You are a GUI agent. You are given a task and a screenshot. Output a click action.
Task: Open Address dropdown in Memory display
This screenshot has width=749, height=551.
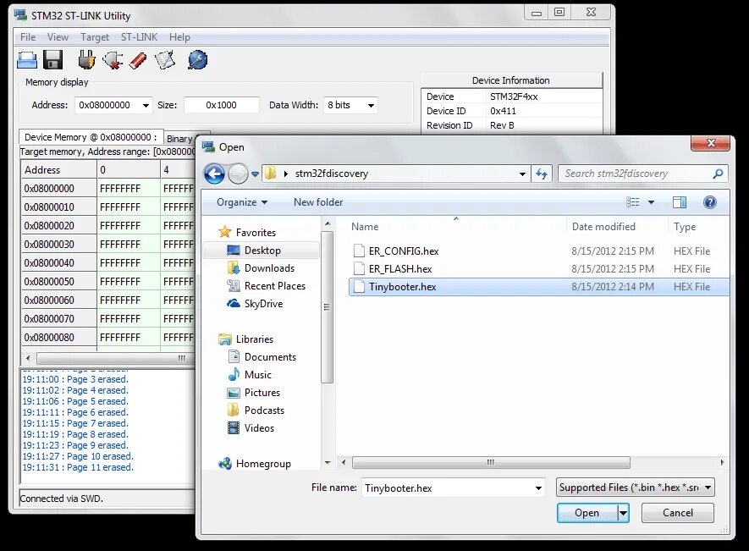[x=146, y=106]
